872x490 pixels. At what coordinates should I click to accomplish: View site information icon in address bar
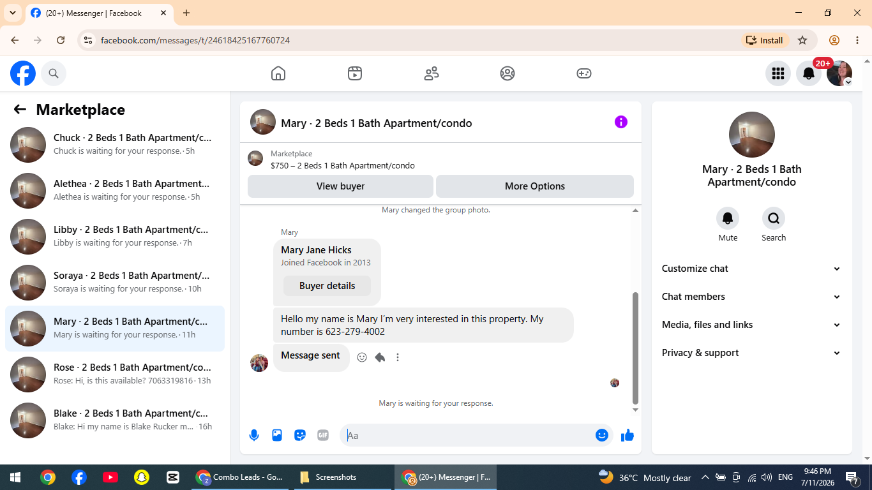click(88, 40)
